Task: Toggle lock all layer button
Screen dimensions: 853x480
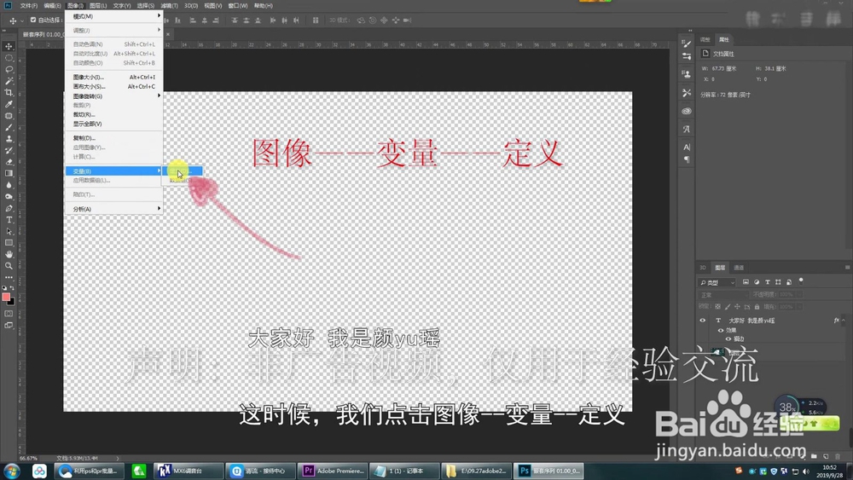Action: (x=757, y=307)
